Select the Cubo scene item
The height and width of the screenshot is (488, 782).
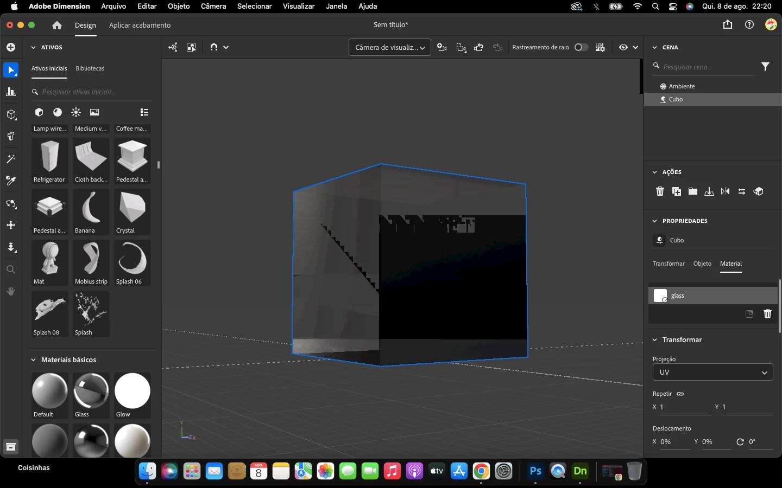click(x=712, y=99)
